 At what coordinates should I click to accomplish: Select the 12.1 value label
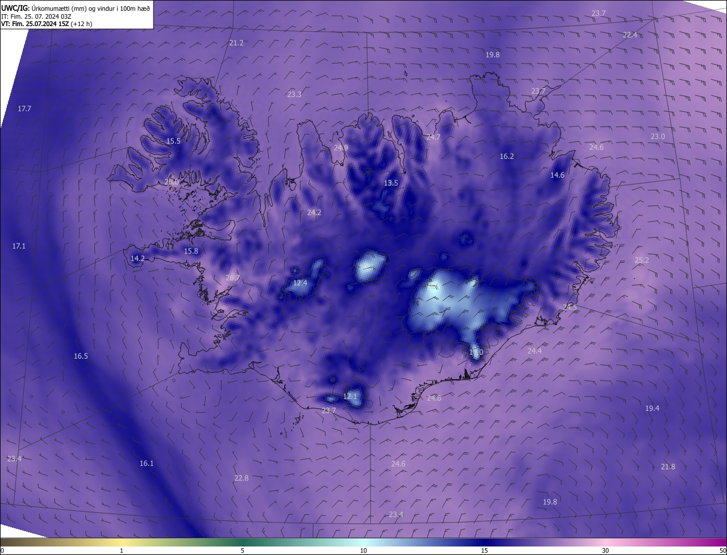tap(350, 396)
